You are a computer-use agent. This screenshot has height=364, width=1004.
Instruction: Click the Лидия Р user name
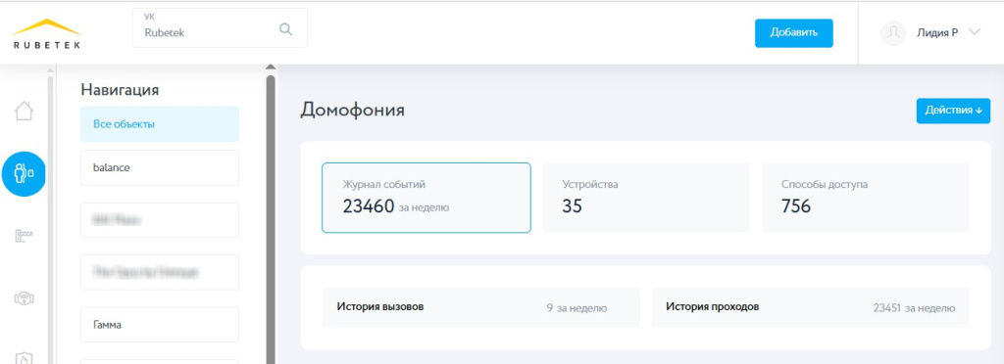tap(936, 33)
